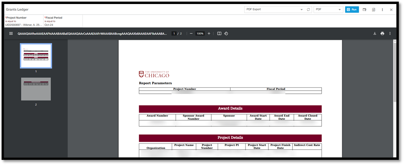Open the prompt filter panel icon
Image resolution: width=404 pixels, height=165 pixels.
[x=365, y=9]
